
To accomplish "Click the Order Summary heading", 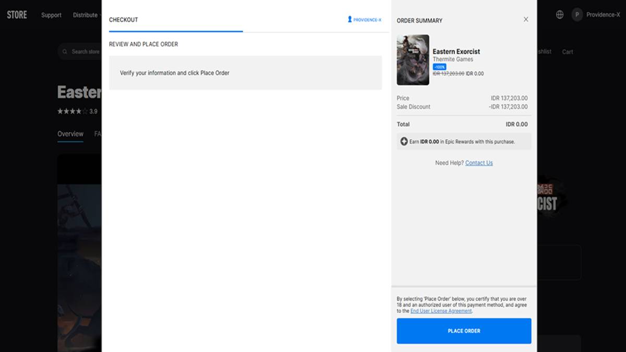I will click(419, 20).
